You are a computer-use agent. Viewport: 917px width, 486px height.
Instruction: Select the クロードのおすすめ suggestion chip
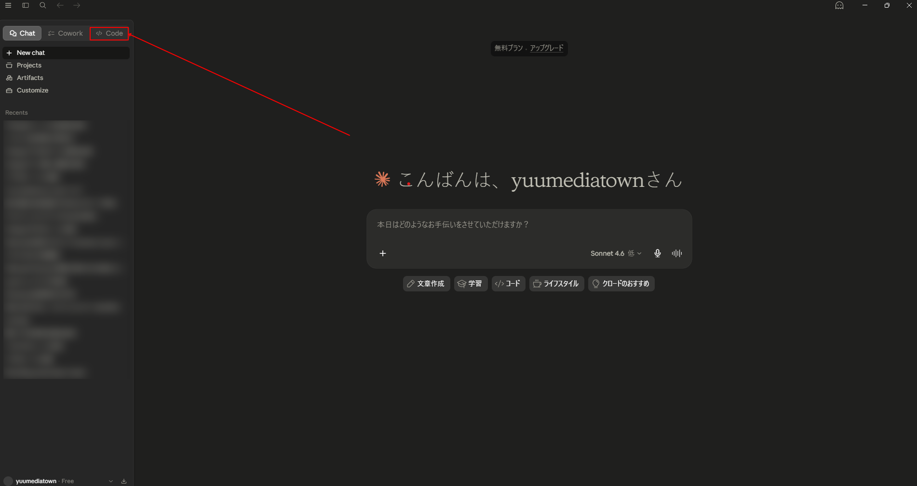click(x=621, y=284)
